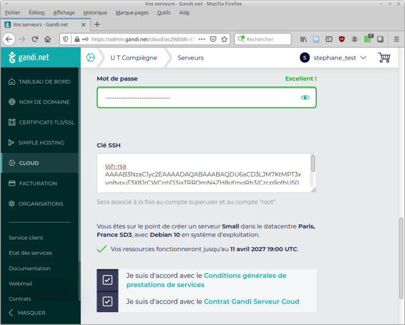
Task: Toggle the sidebar view icon
Action: [329, 39]
